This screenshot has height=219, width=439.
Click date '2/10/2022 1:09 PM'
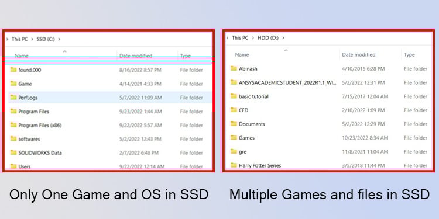363,110
